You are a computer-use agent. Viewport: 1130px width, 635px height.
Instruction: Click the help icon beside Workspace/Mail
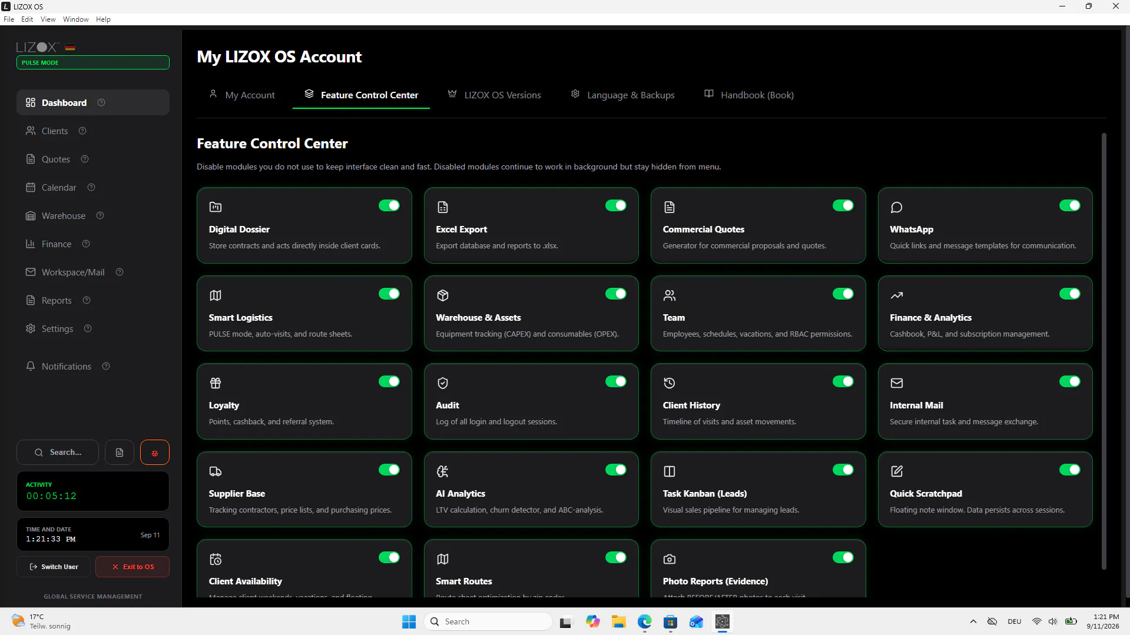120,272
